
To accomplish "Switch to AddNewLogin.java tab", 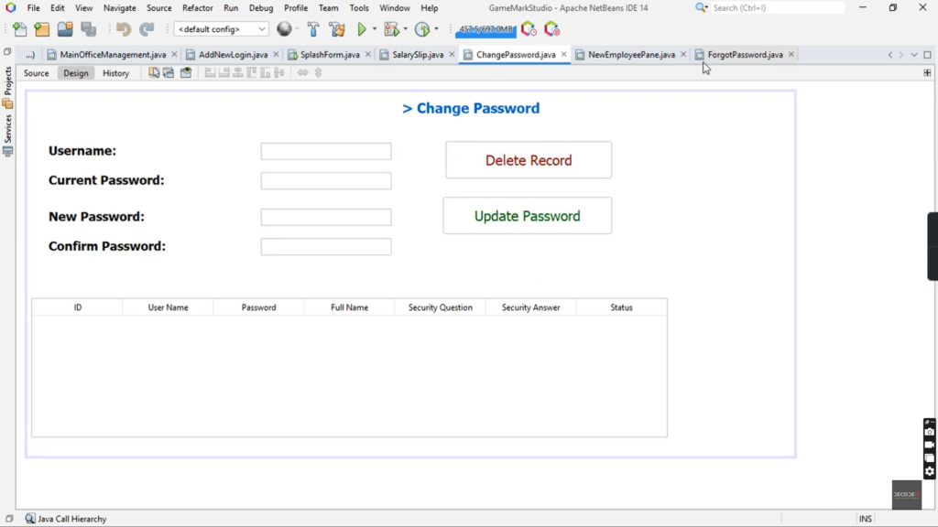I will point(233,54).
